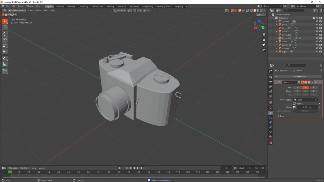
Task: Open the World properties tab
Action: [x=271, y=96]
